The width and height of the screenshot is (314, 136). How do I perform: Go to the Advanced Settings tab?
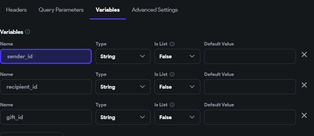click(154, 10)
